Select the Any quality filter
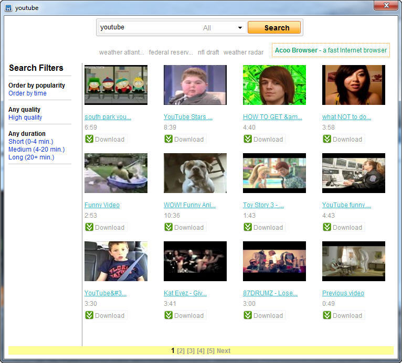Image resolution: width=402 pixels, height=363 pixels. point(24,110)
